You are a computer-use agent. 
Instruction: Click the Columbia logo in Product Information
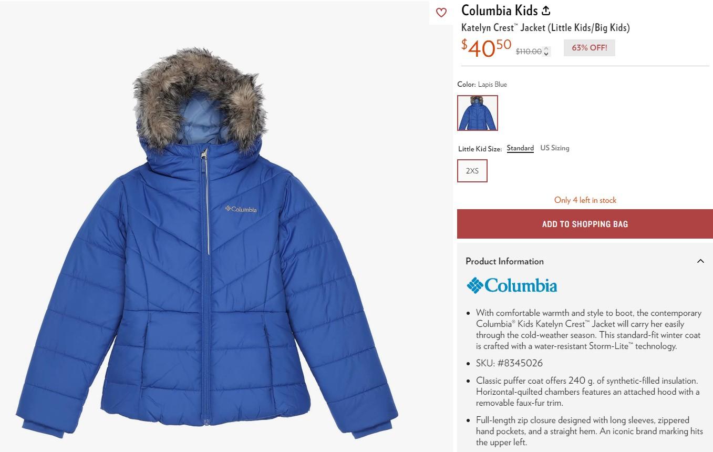pos(512,285)
